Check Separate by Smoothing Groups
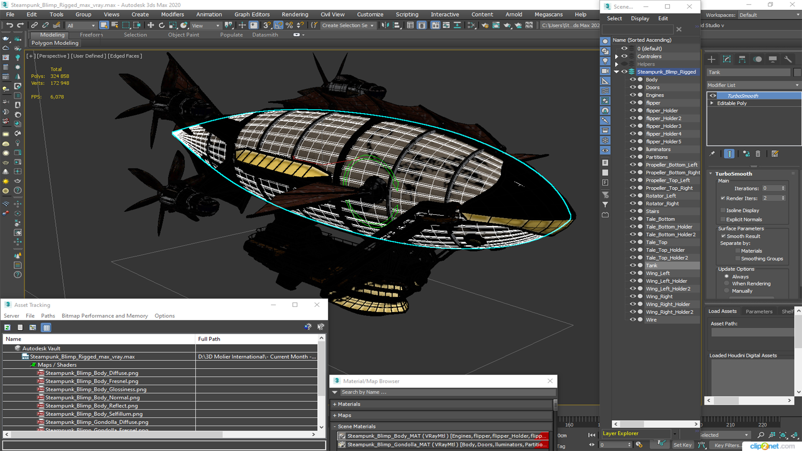Viewport: 802px width, 451px height. pyautogui.click(x=737, y=258)
